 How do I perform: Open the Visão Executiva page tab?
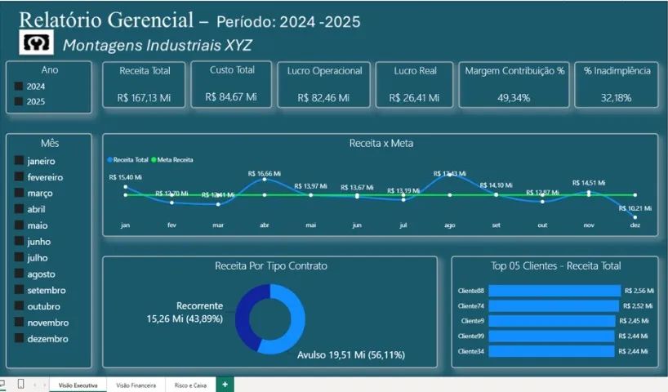pyautogui.click(x=78, y=385)
